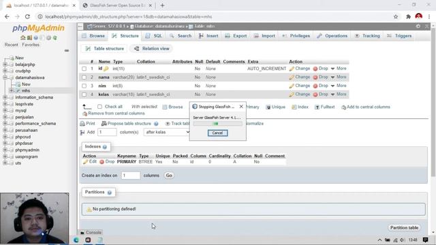Show hidden system tray icons

tap(379, 240)
